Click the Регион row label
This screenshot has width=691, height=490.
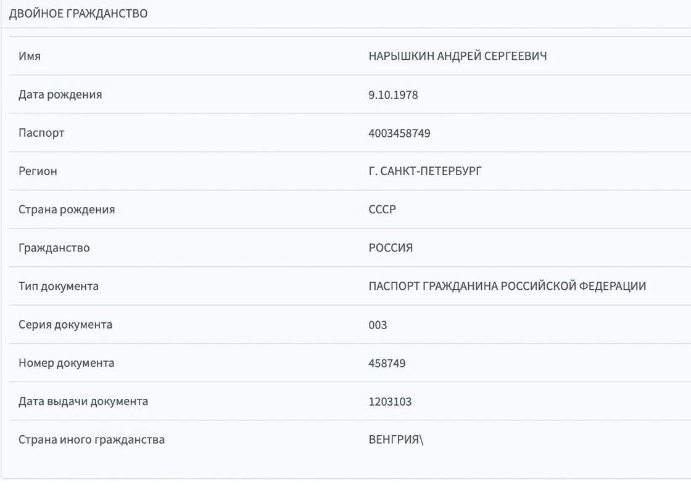point(38,171)
